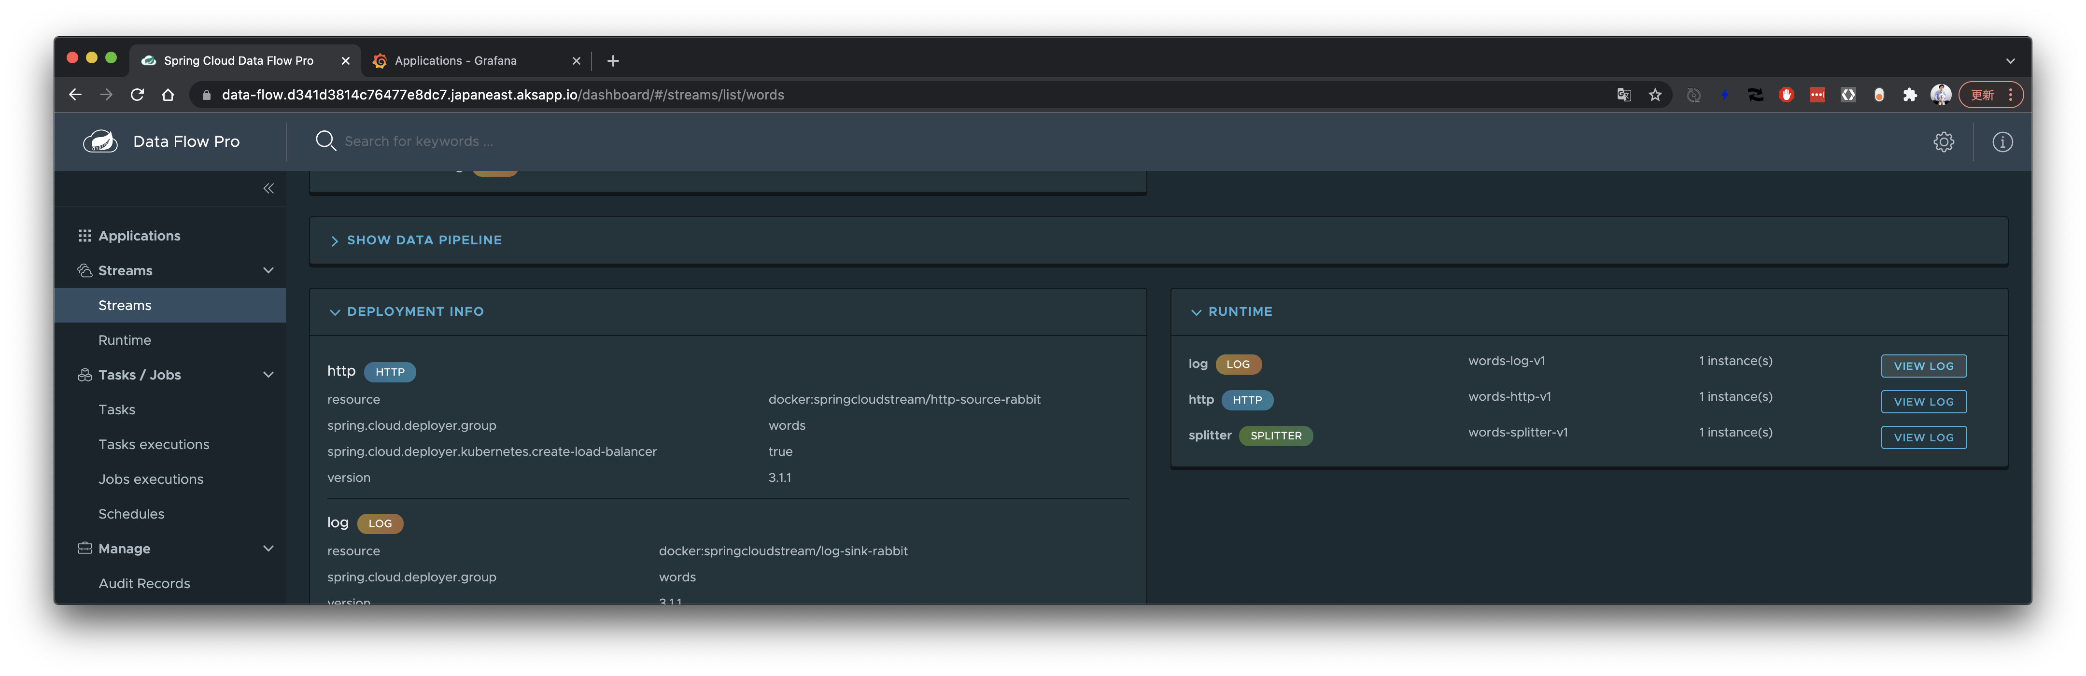The width and height of the screenshot is (2086, 676).
Task: Click the Manage section icon
Action: [84, 548]
